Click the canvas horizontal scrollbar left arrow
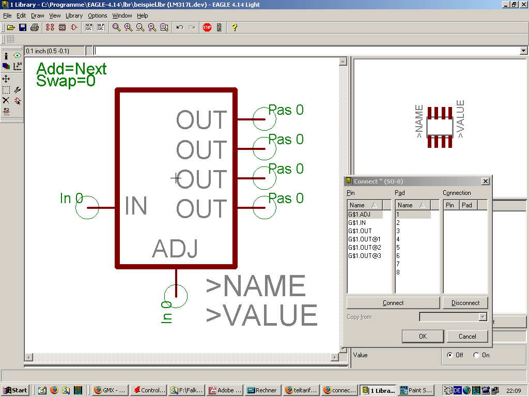This screenshot has width=529, height=397. 29,357
